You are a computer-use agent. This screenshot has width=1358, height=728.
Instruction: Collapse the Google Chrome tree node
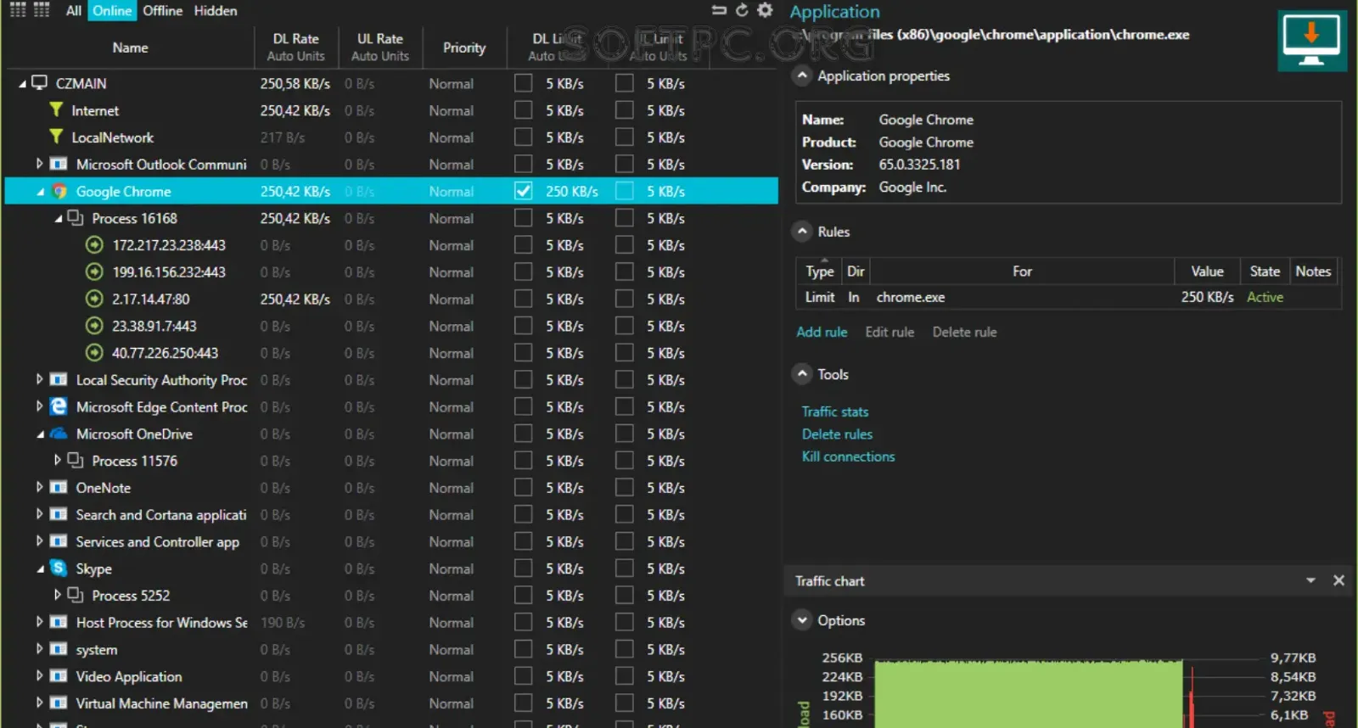pyautogui.click(x=40, y=192)
